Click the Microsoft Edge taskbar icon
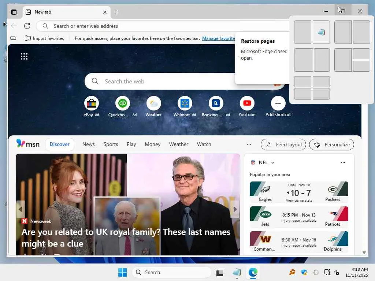375x281 pixels. coord(253,272)
